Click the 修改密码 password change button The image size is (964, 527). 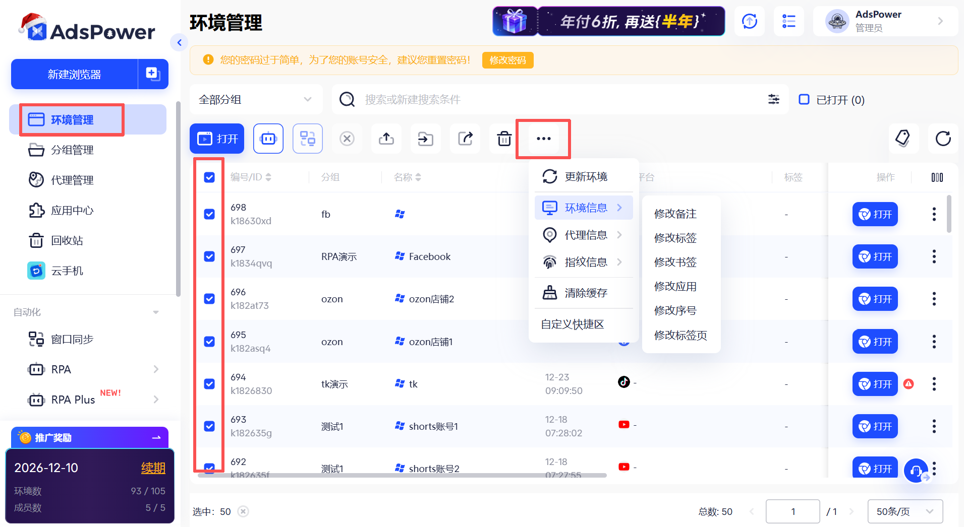[507, 60]
